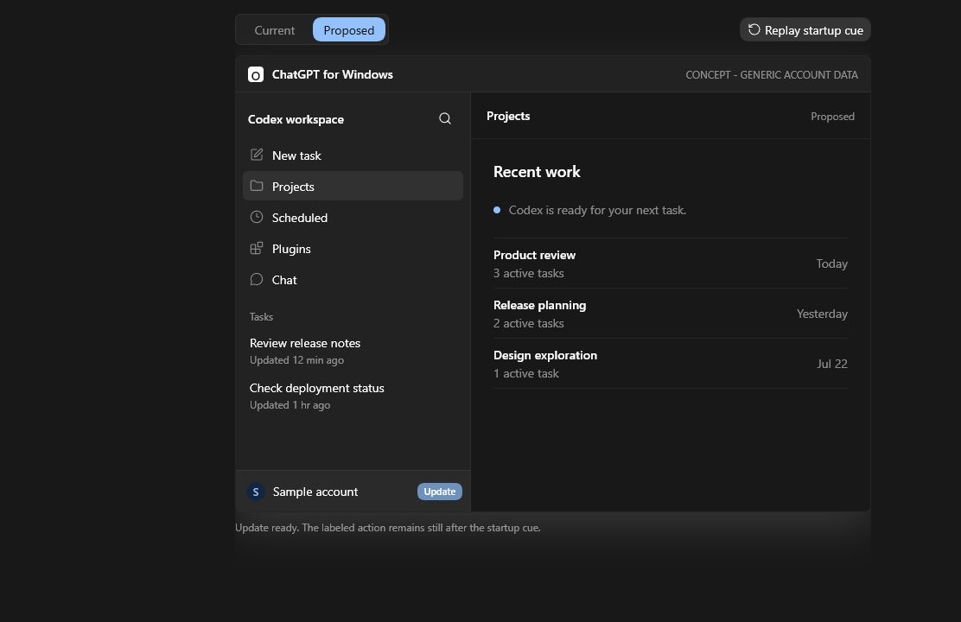Click the Update button
The height and width of the screenshot is (622, 961).
click(439, 492)
